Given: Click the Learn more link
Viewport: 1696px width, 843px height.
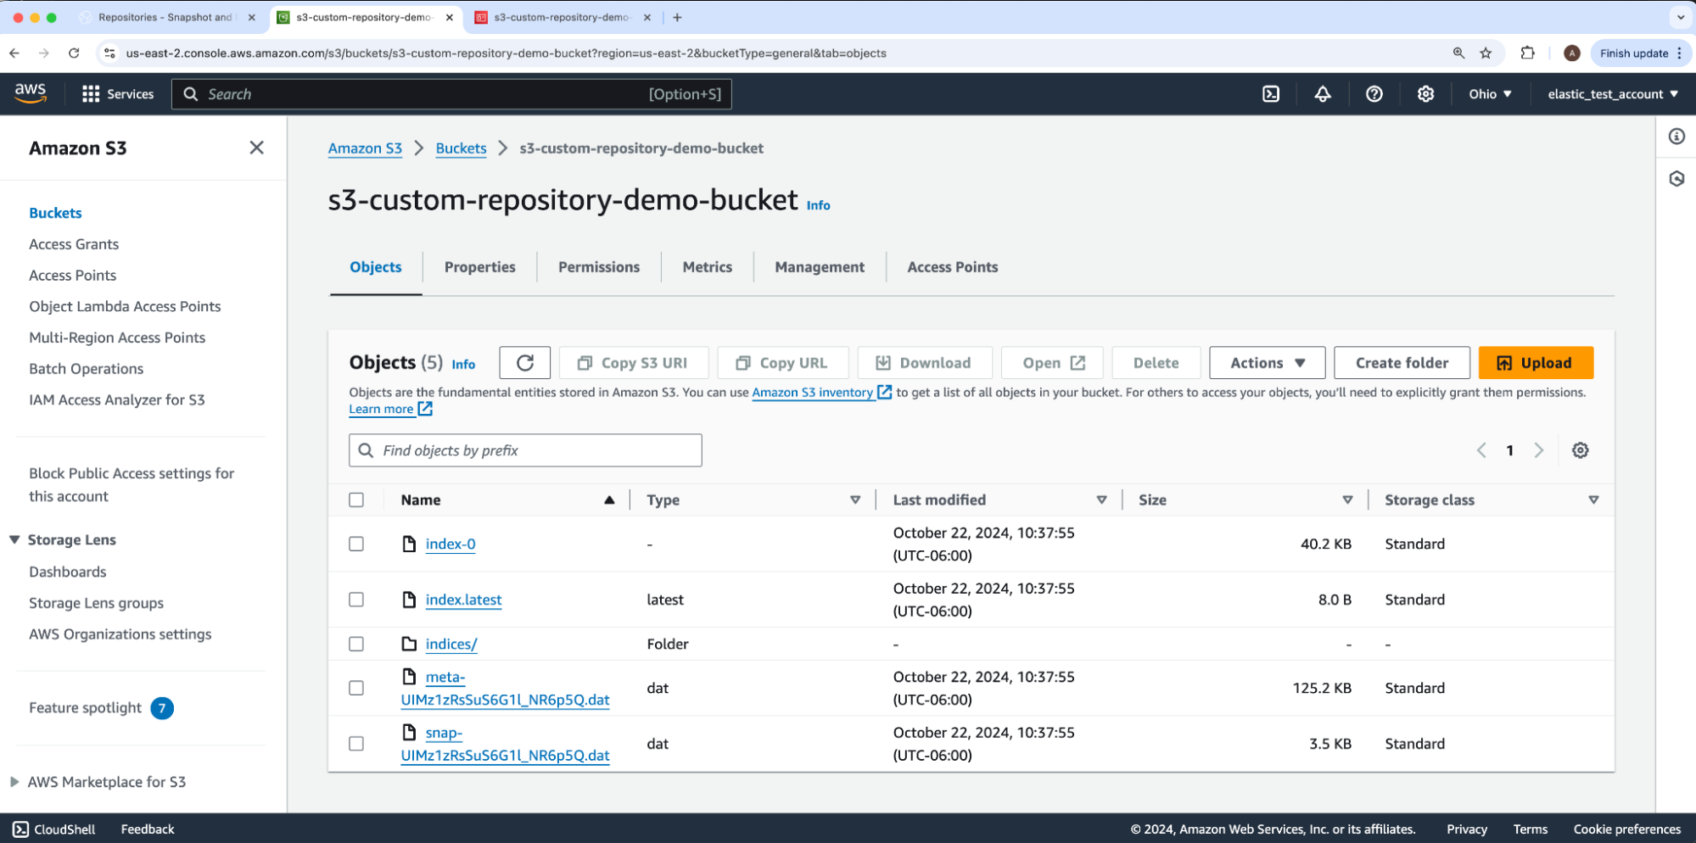Looking at the screenshot, I should tap(390, 409).
